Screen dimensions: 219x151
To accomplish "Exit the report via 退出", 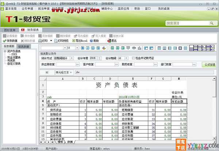I will pos(112,41).
